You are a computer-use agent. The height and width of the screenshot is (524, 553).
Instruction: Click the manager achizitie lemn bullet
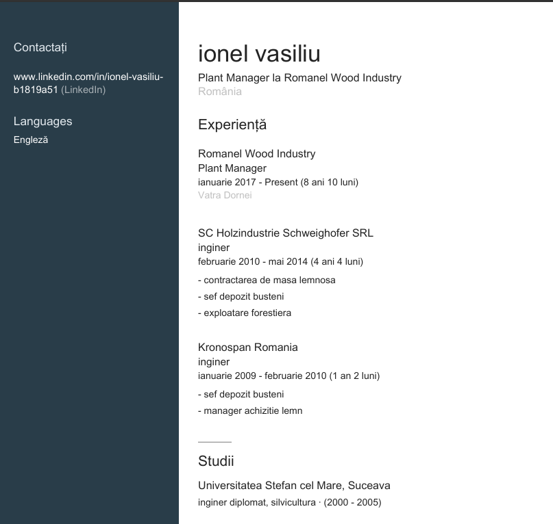pyautogui.click(x=250, y=410)
